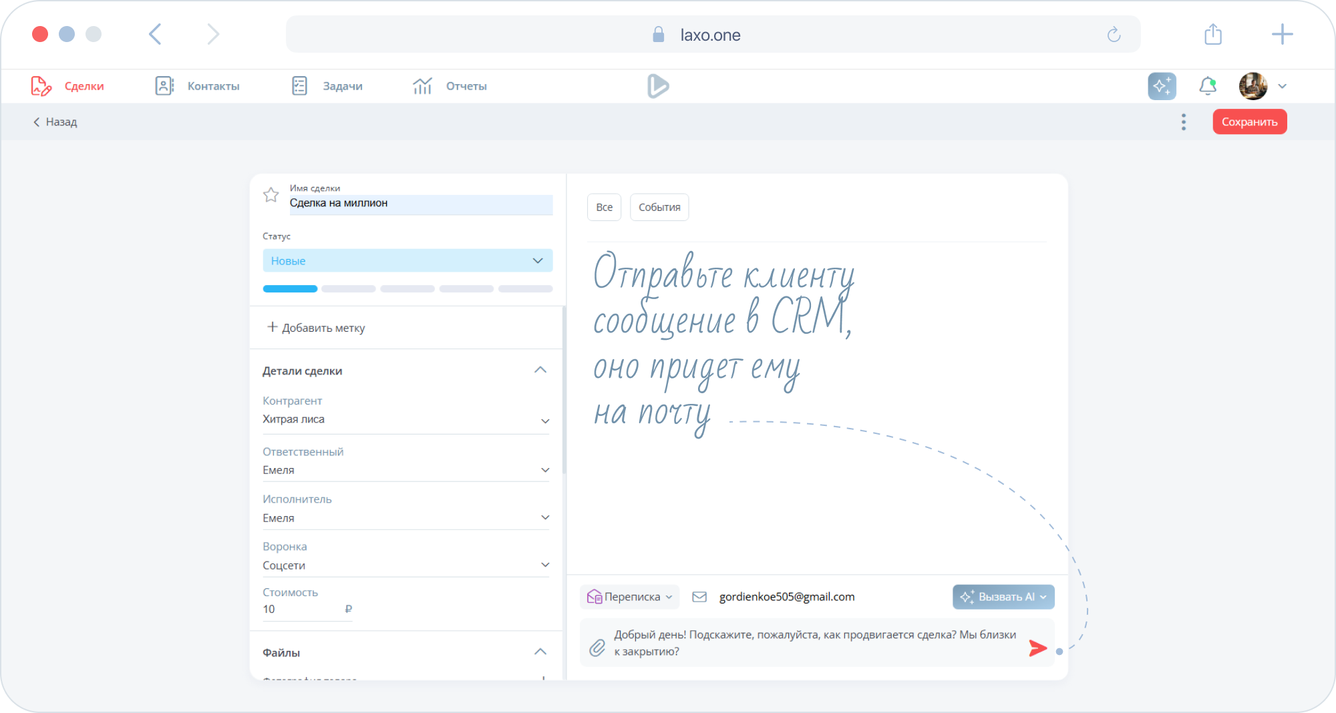1336x713 pixels.
Task: Click the Имя сделки input field
Action: tap(421, 204)
